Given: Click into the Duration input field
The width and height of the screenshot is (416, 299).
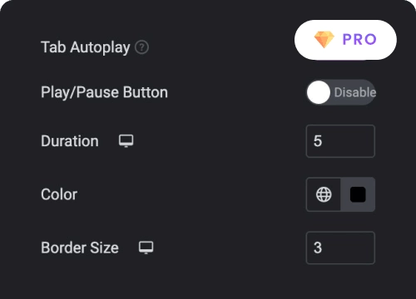Looking at the screenshot, I should click(340, 141).
